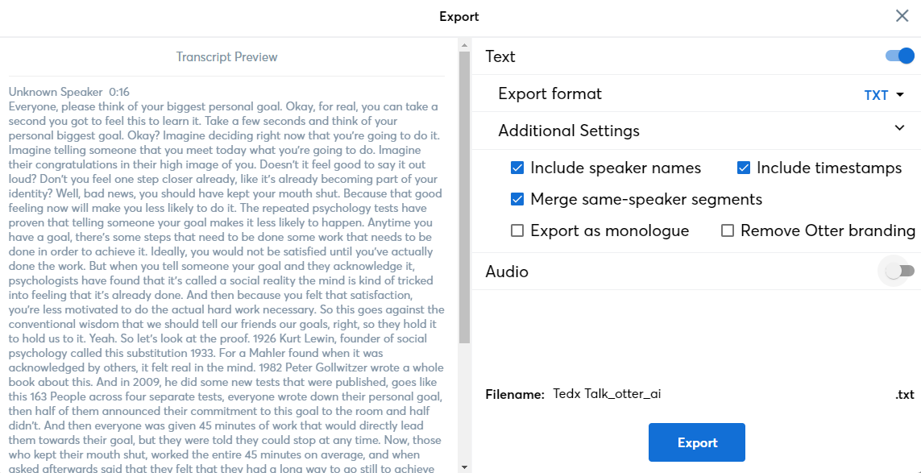Check the Remove Otter branding box
The image size is (921, 473).
[x=728, y=231]
